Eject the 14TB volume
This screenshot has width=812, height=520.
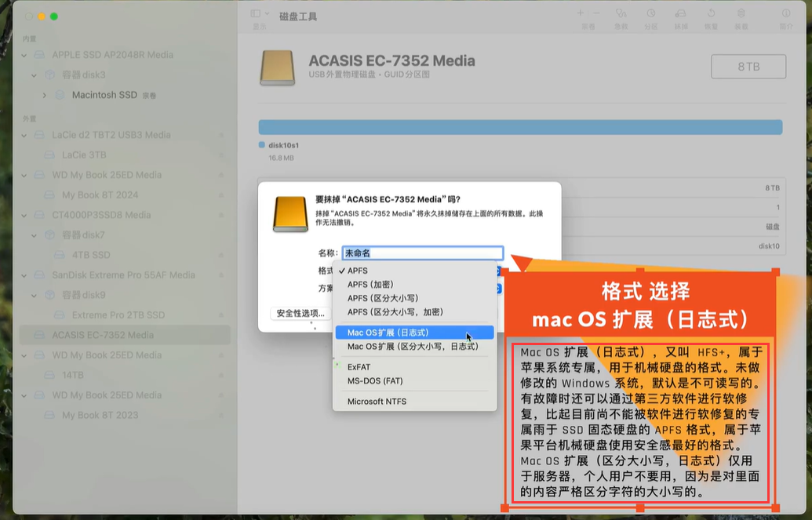(x=221, y=375)
